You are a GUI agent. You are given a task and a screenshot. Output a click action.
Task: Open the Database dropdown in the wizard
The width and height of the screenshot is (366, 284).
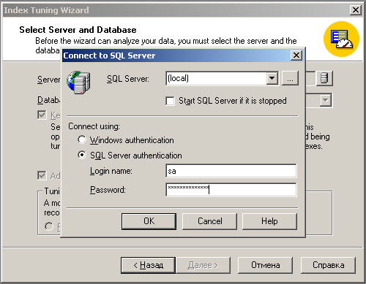click(x=326, y=100)
